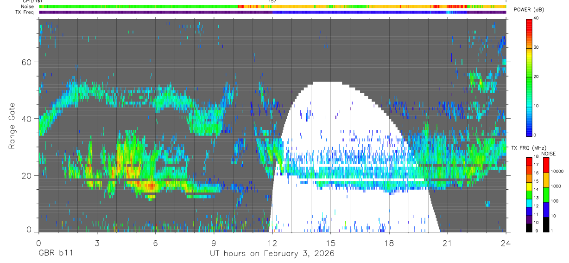Click the red top segment of the NOISE scale
Image resolution: width=569 pixels, height=263 pixels.
pyautogui.click(x=545, y=165)
